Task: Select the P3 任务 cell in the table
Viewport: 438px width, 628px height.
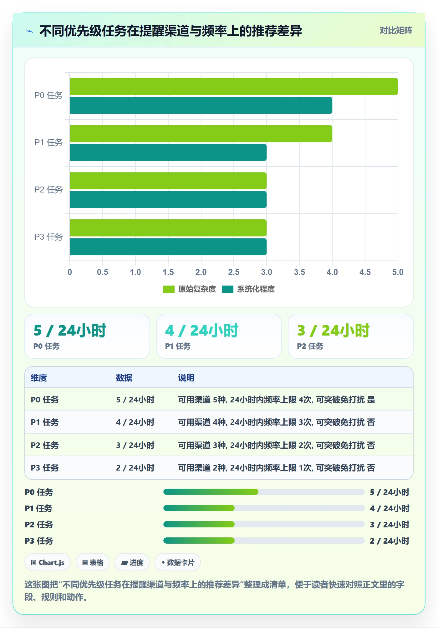Action: tap(45, 468)
